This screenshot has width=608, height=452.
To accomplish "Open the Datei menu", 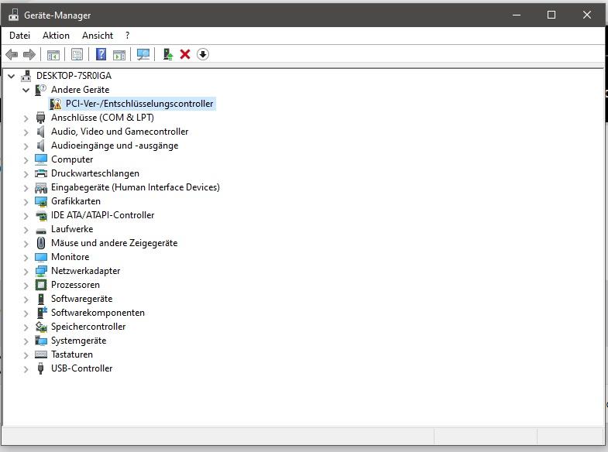I will click(x=20, y=36).
